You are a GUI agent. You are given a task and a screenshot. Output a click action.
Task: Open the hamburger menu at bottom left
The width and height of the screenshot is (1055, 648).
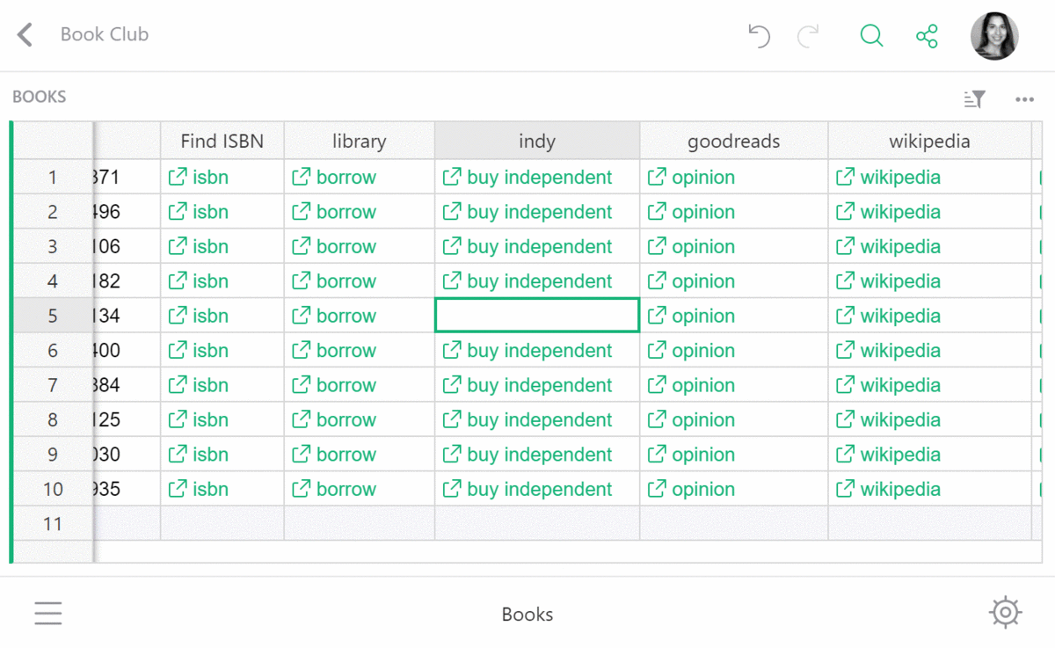tap(48, 613)
